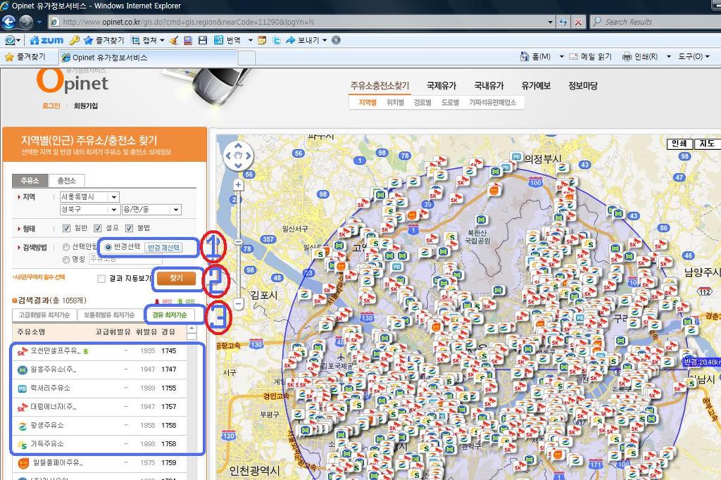
Task: Click the browser Back arrow button
Action: 8,22
